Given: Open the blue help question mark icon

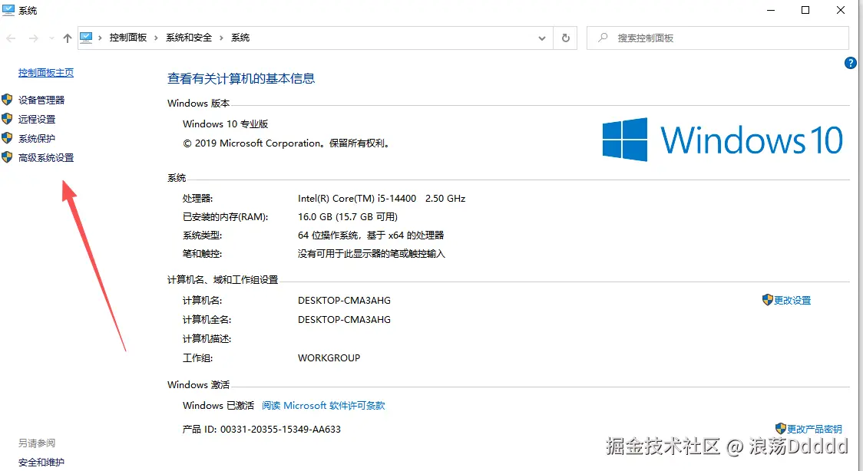Looking at the screenshot, I should (x=850, y=63).
